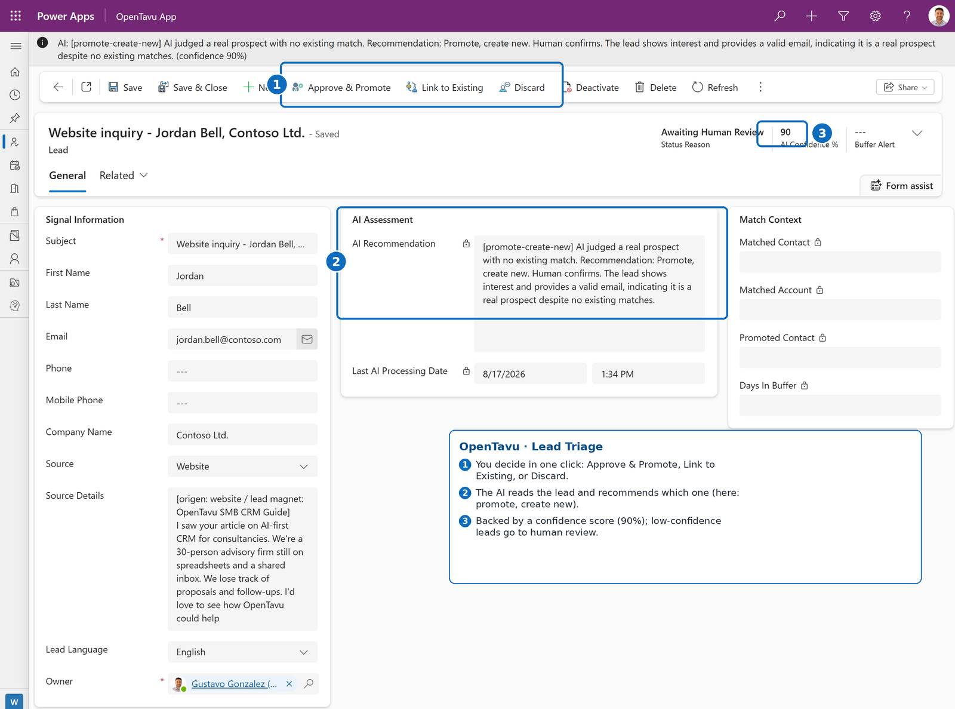The height and width of the screenshot is (709, 955).
Task: Click the Buffer Alert header value
Action: pos(860,132)
